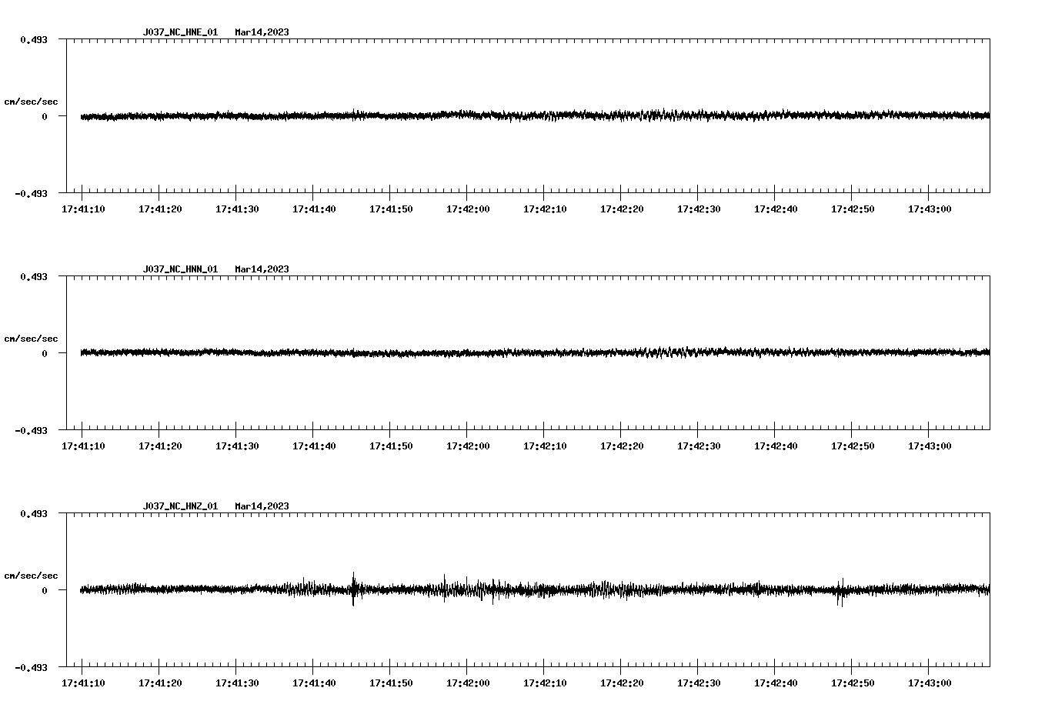Select the J037_NC_HNZ_01 channel label
1045x711 pixels.
click(x=179, y=506)
